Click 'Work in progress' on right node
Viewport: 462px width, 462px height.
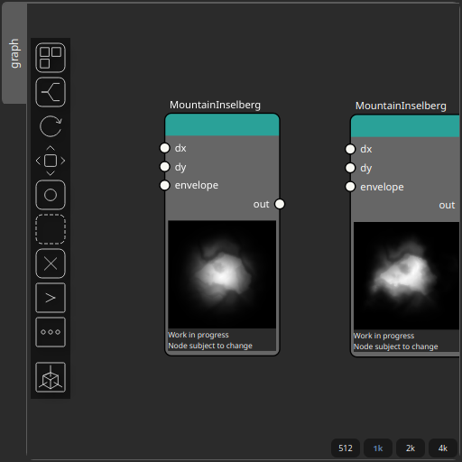[383, 336]
